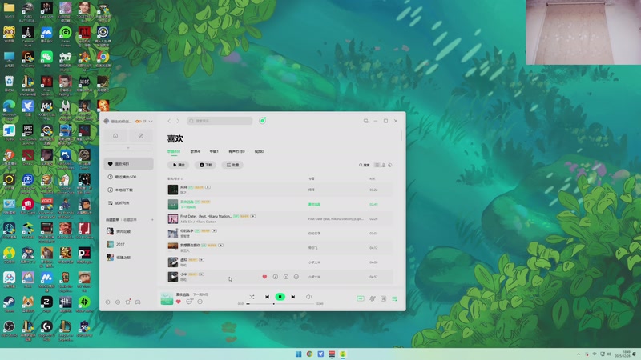
Task: Play the MV of First Date
Action: (x=253, y=216)
